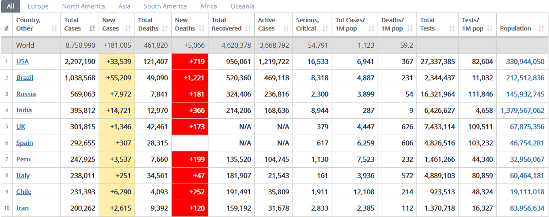
Task: Open Chile population link 19,111,018
Action: pos(527,192)
